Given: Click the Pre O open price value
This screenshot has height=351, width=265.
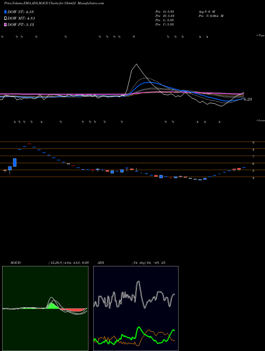Looking at the screenshot, I should pos(165,11).
